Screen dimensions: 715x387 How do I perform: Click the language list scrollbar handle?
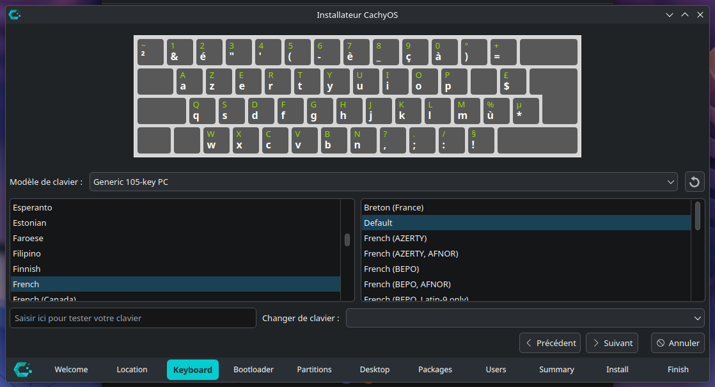(347, 240)
